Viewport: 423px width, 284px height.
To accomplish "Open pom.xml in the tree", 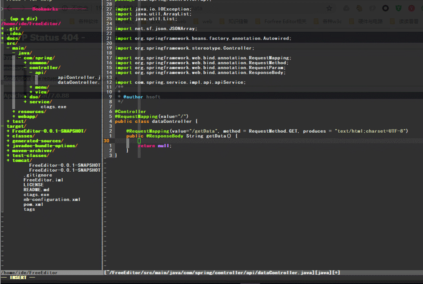I will [x=33, y=204].
